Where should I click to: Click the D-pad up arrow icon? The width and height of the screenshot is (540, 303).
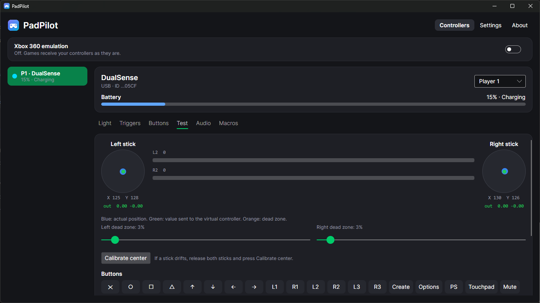(193, 287)
